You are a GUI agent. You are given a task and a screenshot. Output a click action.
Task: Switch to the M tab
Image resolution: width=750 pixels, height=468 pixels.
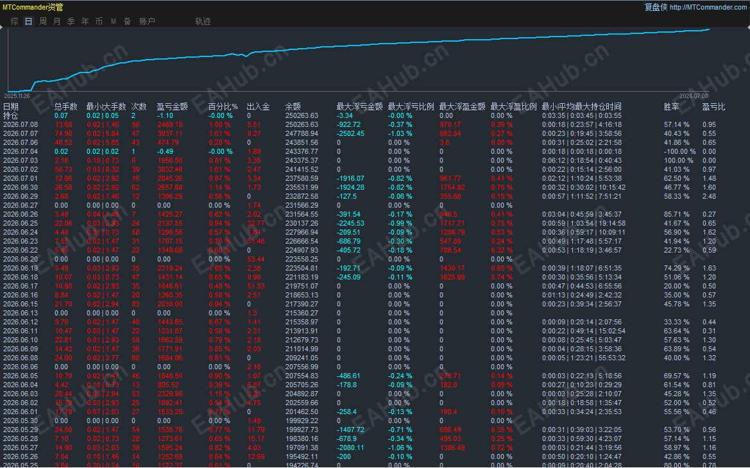tap(114, 21)
